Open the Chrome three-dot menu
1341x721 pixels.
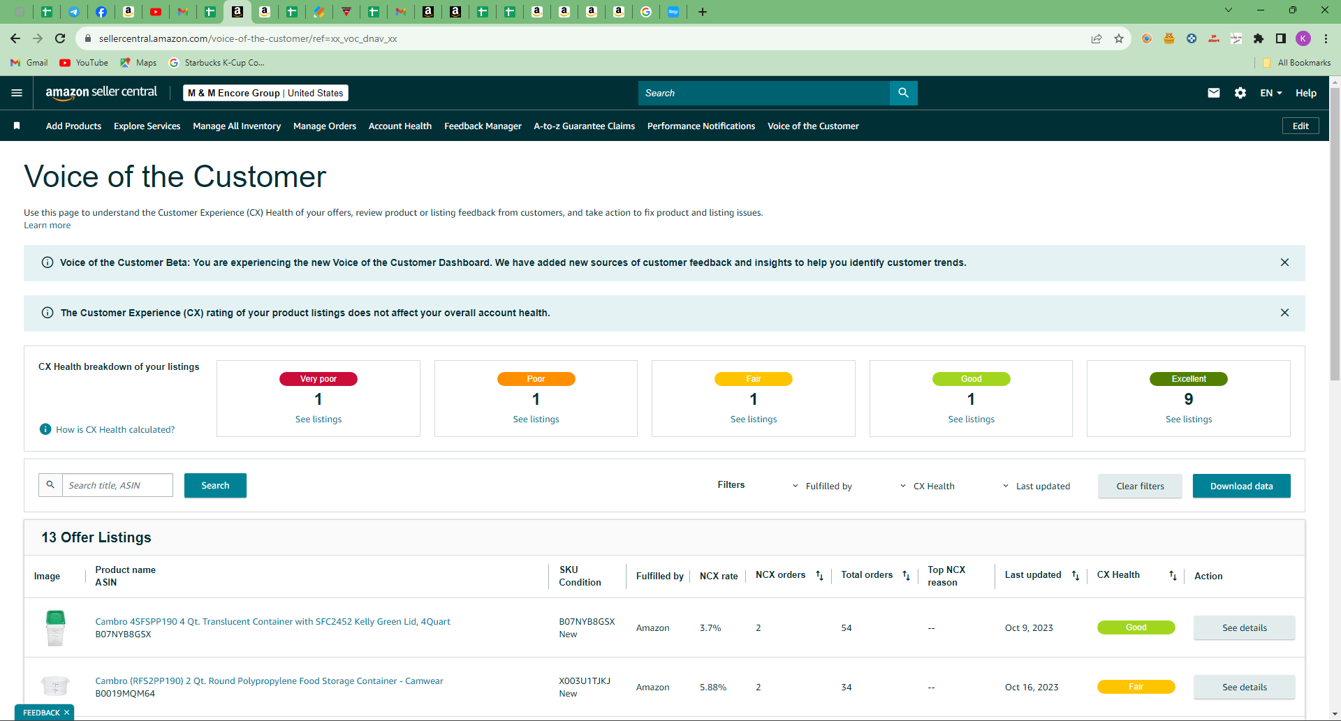pyautogui.click(x=1326, y=38)
